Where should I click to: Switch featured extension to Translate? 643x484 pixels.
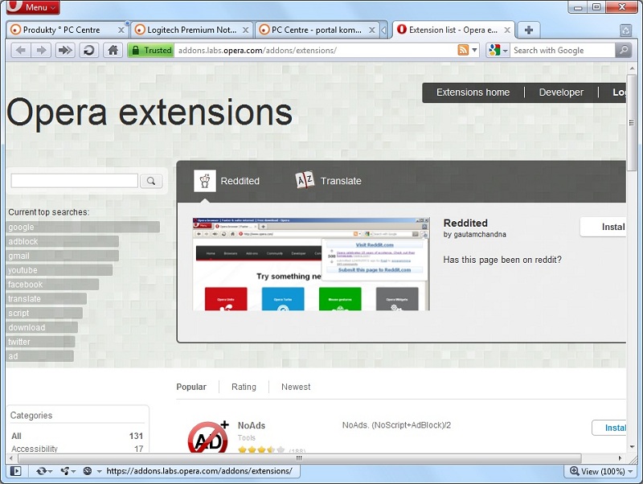click(330, 180)
